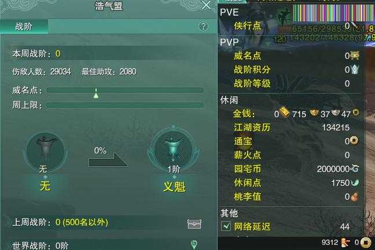Image resolution: width=375 pixels, height=250 pixels.
Task: Click the 休闲点 leaf icon
Action: pos(355,182)
